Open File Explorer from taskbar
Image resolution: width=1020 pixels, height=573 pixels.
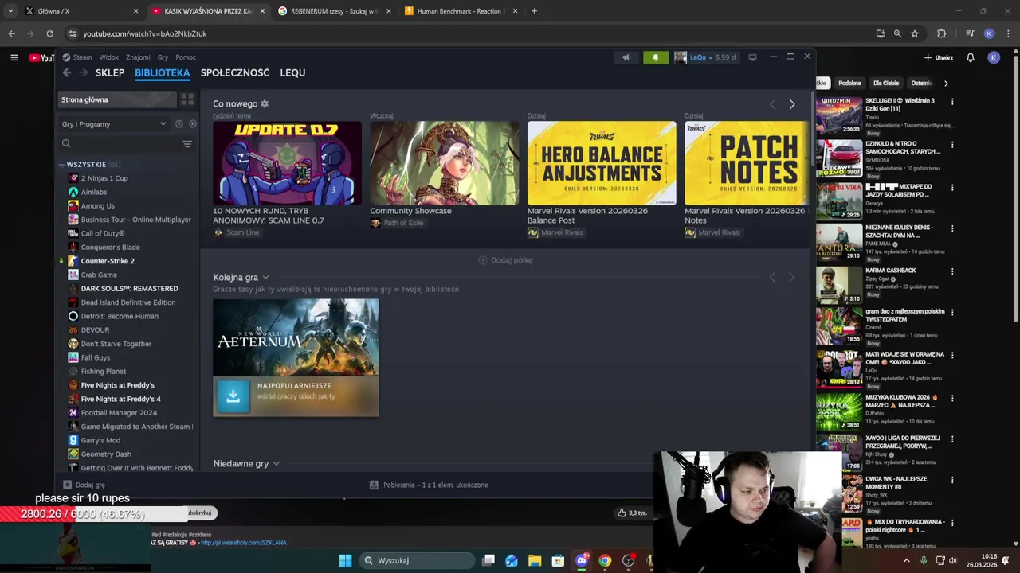[535, 560]
